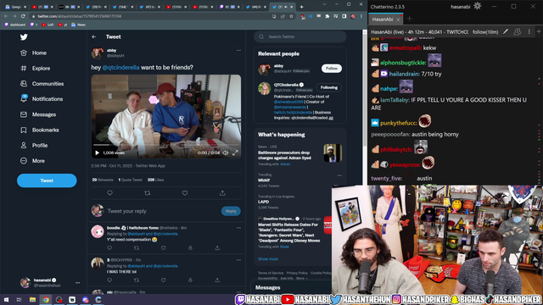The width and height of the screenshot is (543, 305).
Task: Open hasanabi account options ellipsis
Action: [77, 283]
